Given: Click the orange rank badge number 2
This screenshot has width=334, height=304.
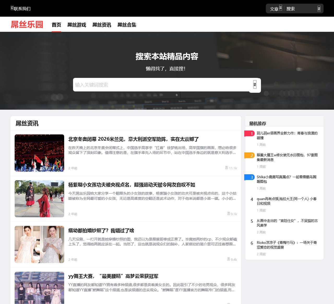Looking at the screenshot, I should pyautogui.click(x=249, y=156).
